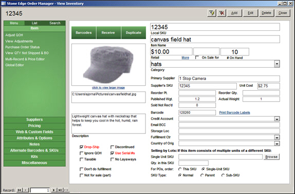Switch to the Search tab

click(55, 23)
